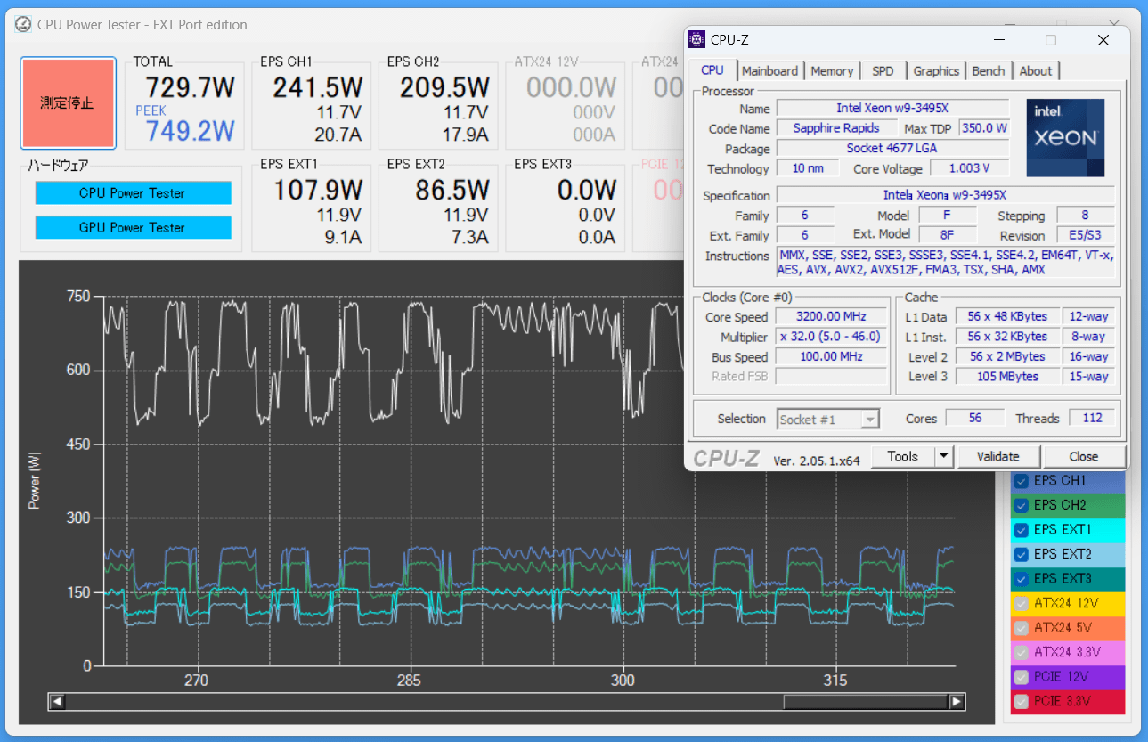The width and height of the screenshot is (1148, 742).
Task: Click the Cores count field showing 56
Action: 975,418
